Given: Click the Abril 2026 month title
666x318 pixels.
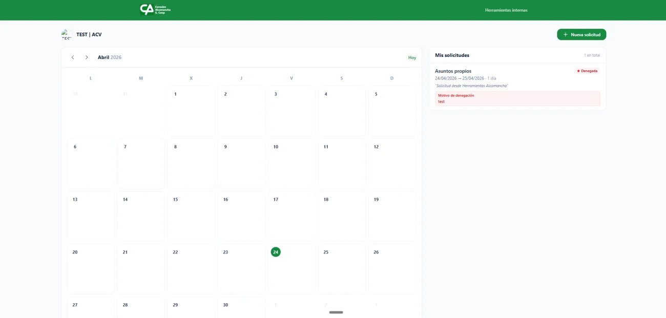Looking at the screenshot, I should click(x=110, y=57).
